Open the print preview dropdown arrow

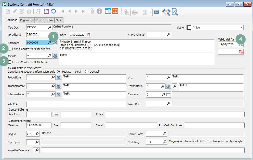click(150, 12)
